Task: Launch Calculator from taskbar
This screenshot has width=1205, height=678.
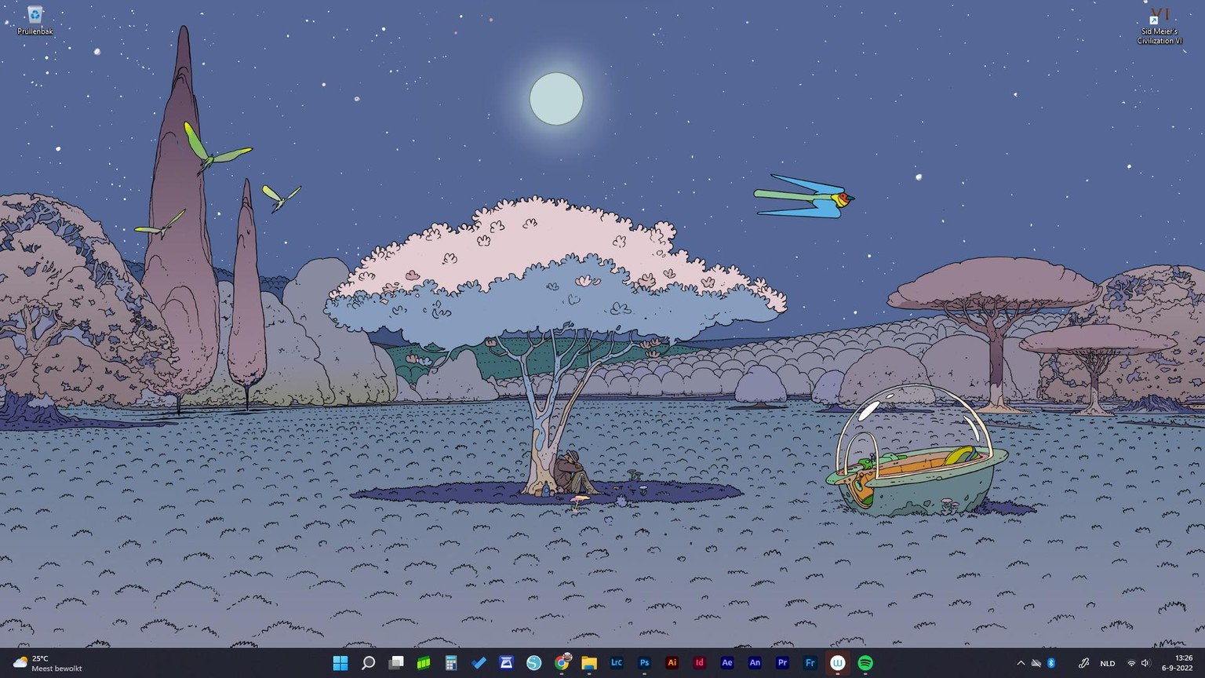Action: 451,663
